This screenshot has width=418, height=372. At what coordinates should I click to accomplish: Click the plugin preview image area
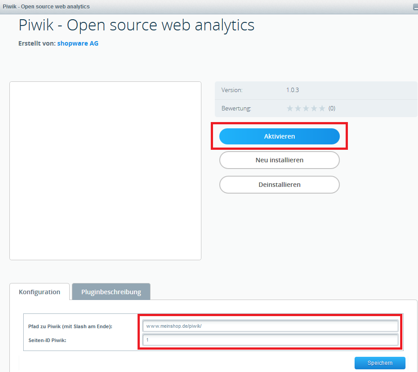coord(105,171)
